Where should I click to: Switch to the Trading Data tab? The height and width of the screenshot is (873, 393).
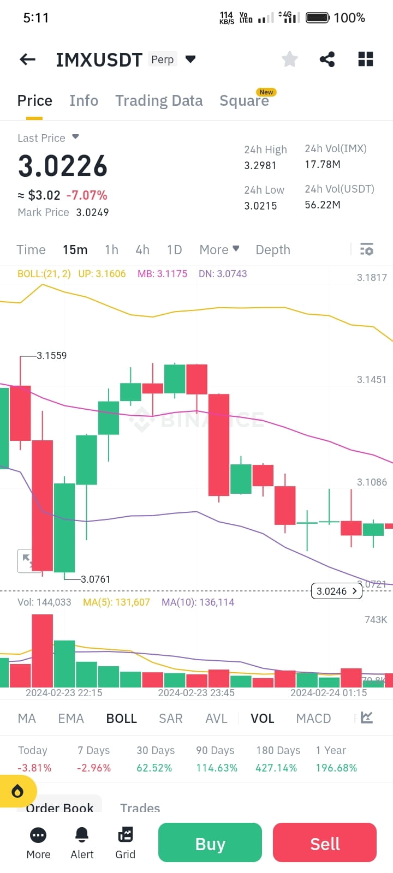click(x=159, y=100)
